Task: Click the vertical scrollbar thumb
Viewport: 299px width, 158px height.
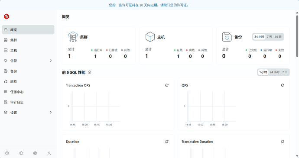Action: [x=297, y=36]
